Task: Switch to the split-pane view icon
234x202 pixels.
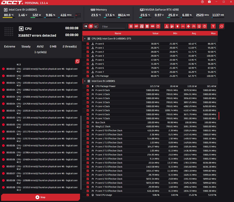Action: [86, 26]
